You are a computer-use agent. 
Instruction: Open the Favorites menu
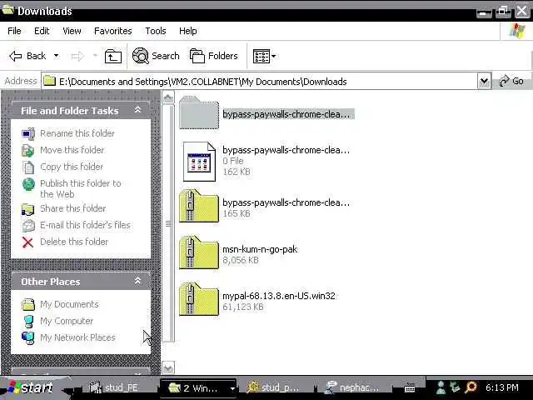113,31
